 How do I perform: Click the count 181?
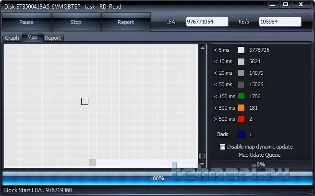254,108
